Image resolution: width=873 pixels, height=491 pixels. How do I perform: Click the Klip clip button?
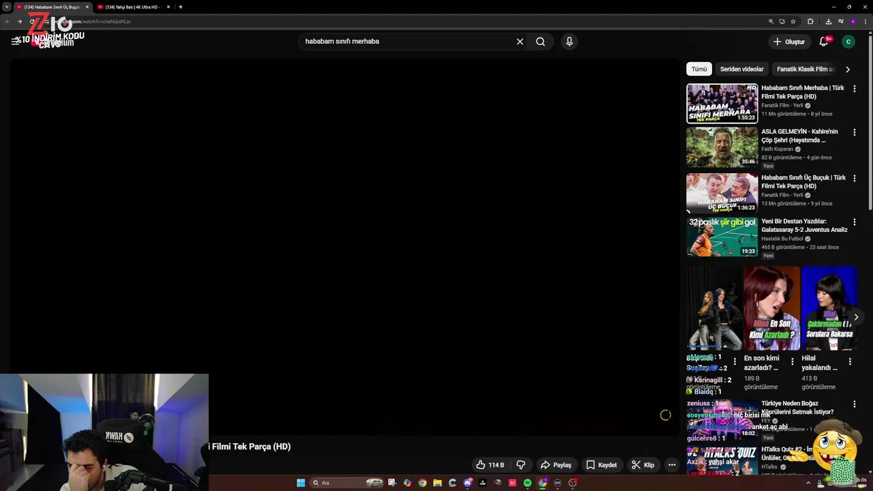click(x=642, y=465)
